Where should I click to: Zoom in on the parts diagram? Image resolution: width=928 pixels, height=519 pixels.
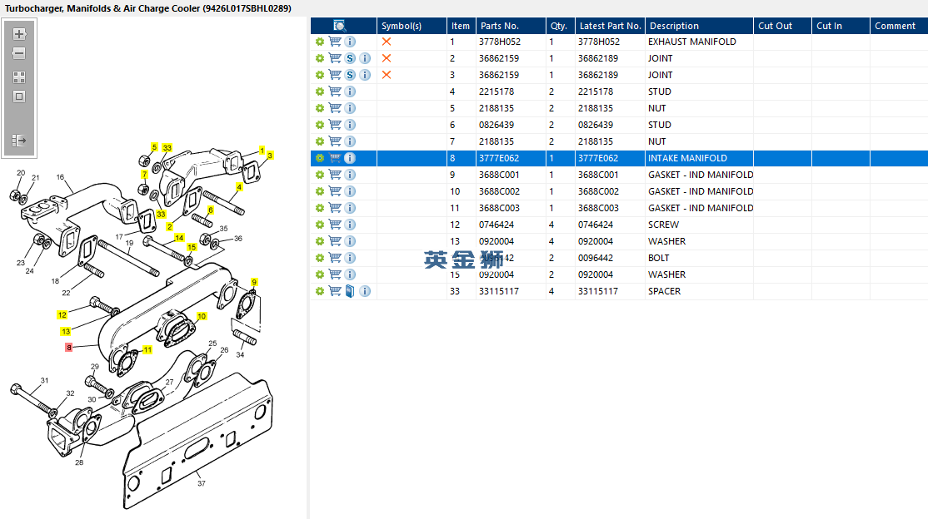click(x=19, y=34)
